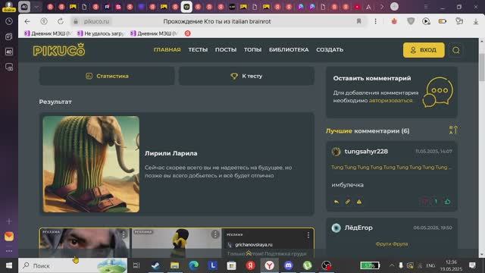
Task: Bookmark this page in the address bar
Action: coord(358,21)
